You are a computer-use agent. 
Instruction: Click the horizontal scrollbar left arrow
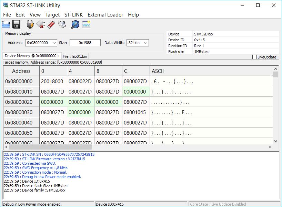pos(6,147)
